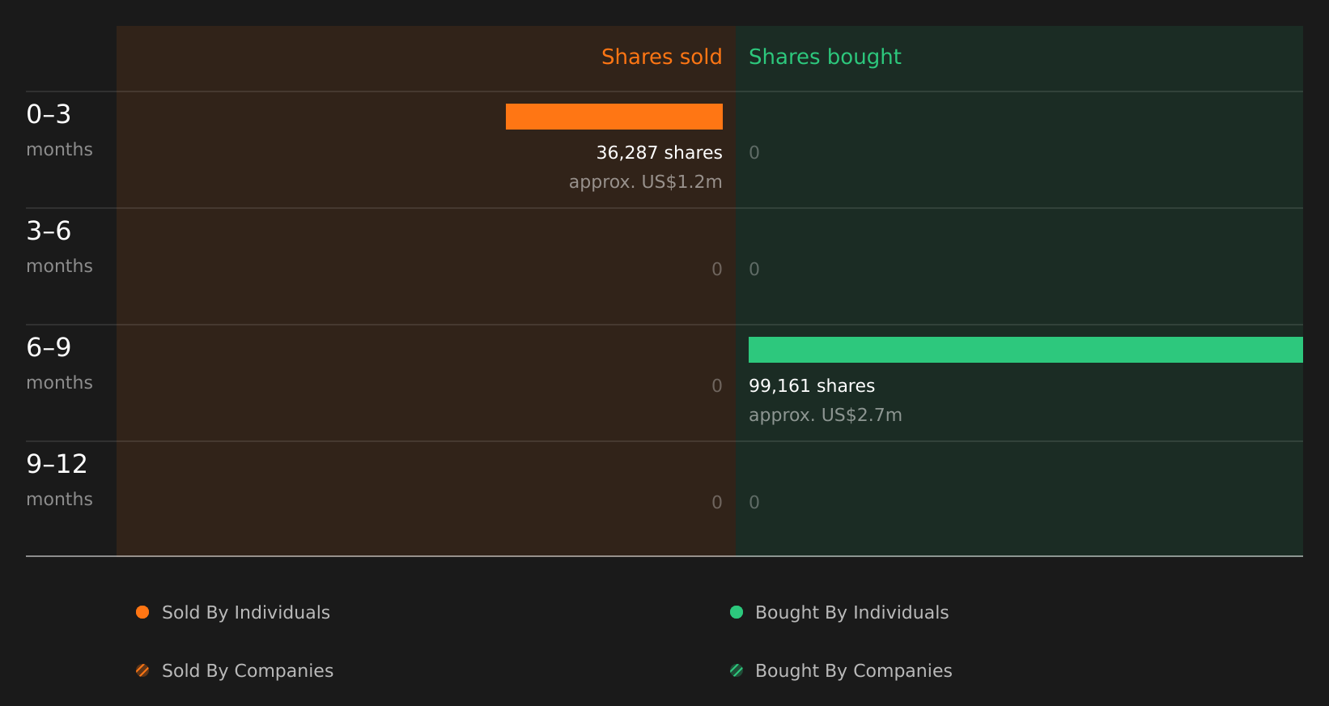1329x706 pixels.
Task: Click the Shares sold column header
Action: (661, 57)
